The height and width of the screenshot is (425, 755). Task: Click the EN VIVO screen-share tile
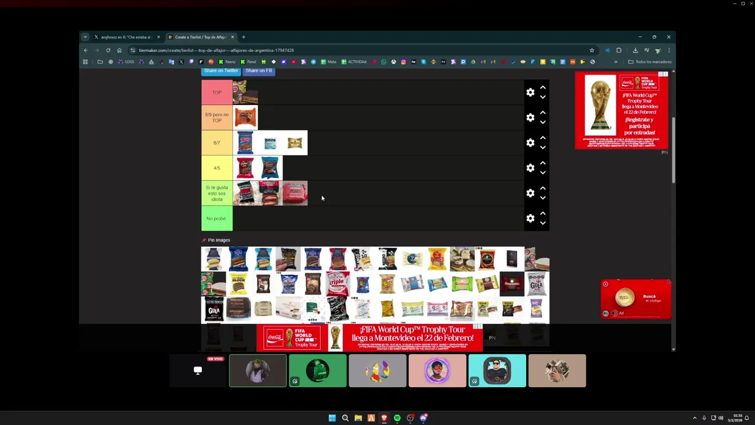click(x=198, y=371)
